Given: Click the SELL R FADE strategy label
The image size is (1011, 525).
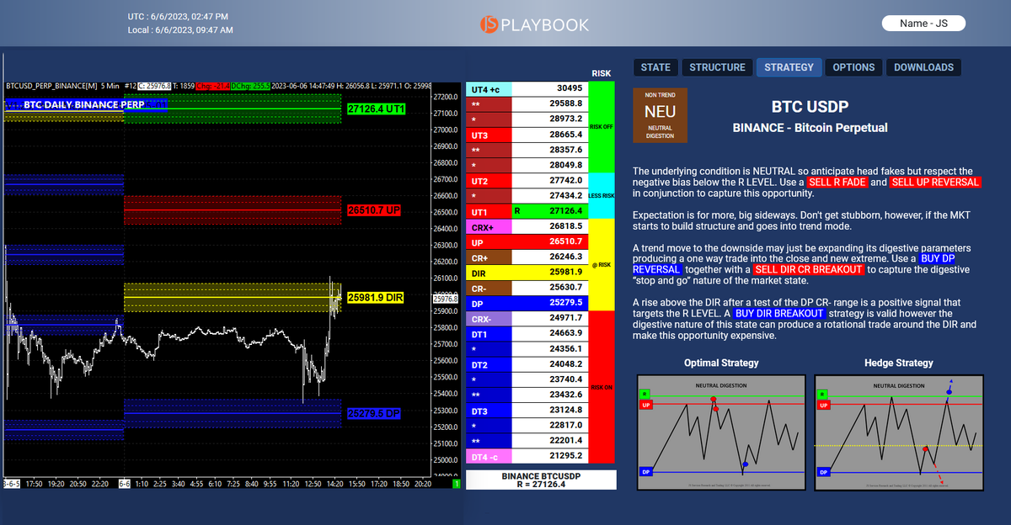Looking at the screenshot, I should coord(837,183).
